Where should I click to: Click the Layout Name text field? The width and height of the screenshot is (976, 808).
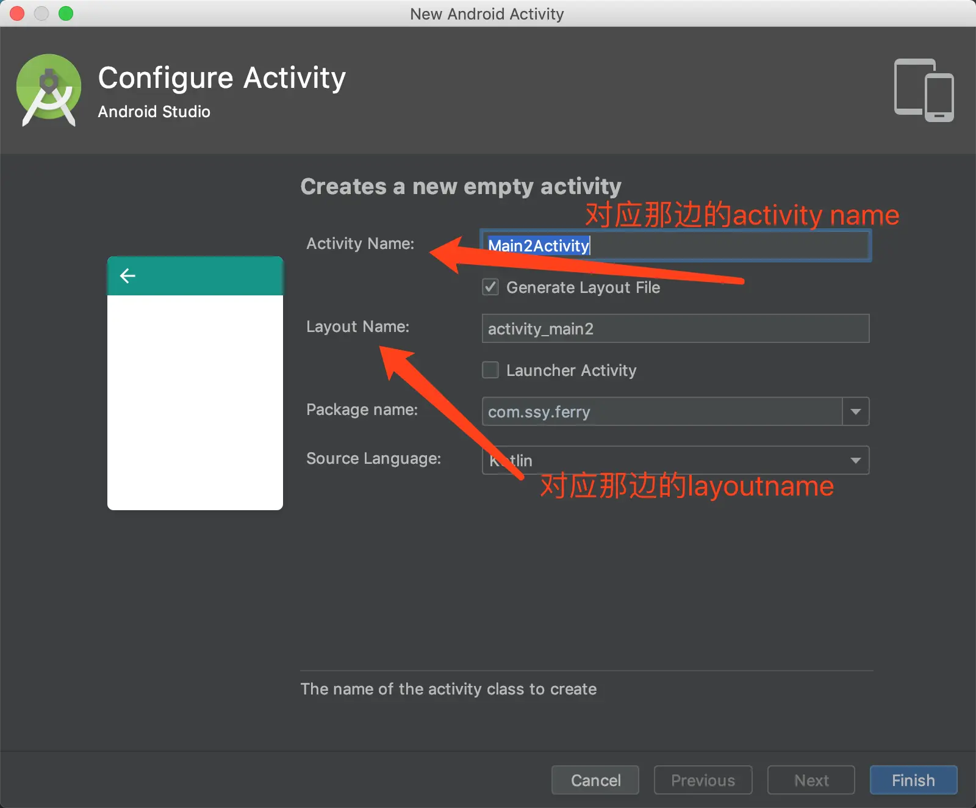click(x=675, y=328)
